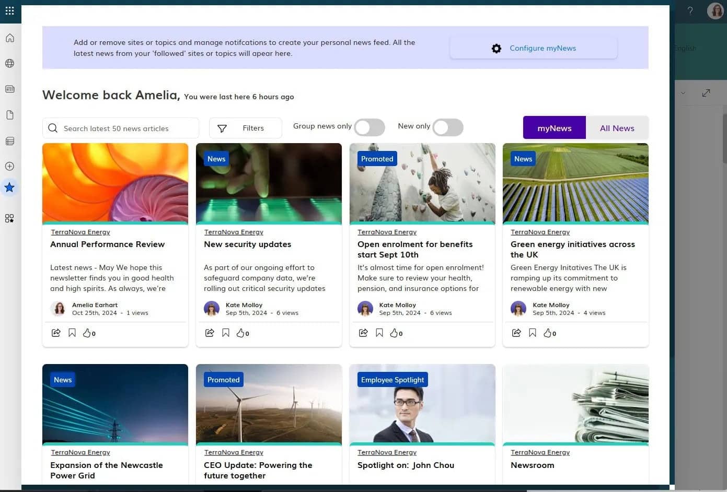
Task: Click the Promoted tag on climbing image
Action: coord(377,159)
